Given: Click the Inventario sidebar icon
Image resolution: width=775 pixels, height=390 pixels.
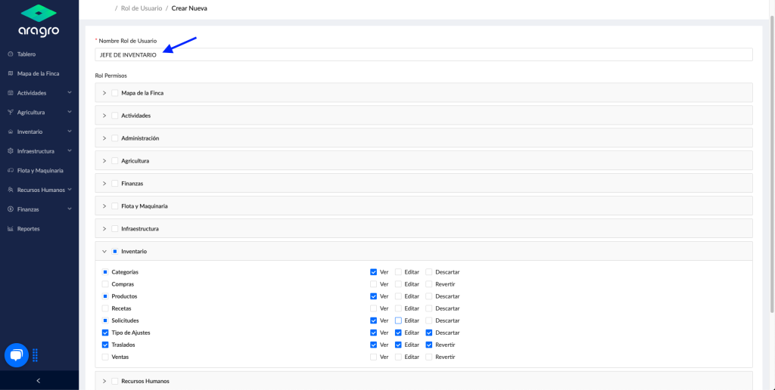Looking at the screenshot, I should click(x=11, y=132).
